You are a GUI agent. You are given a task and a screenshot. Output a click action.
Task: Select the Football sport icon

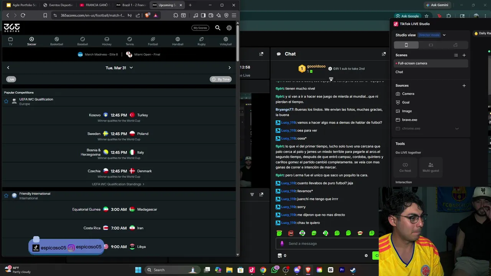click(x=153, y=41)
